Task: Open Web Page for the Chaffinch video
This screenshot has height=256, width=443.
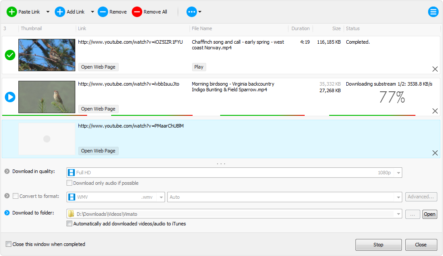Action: [x=98, y=67]
